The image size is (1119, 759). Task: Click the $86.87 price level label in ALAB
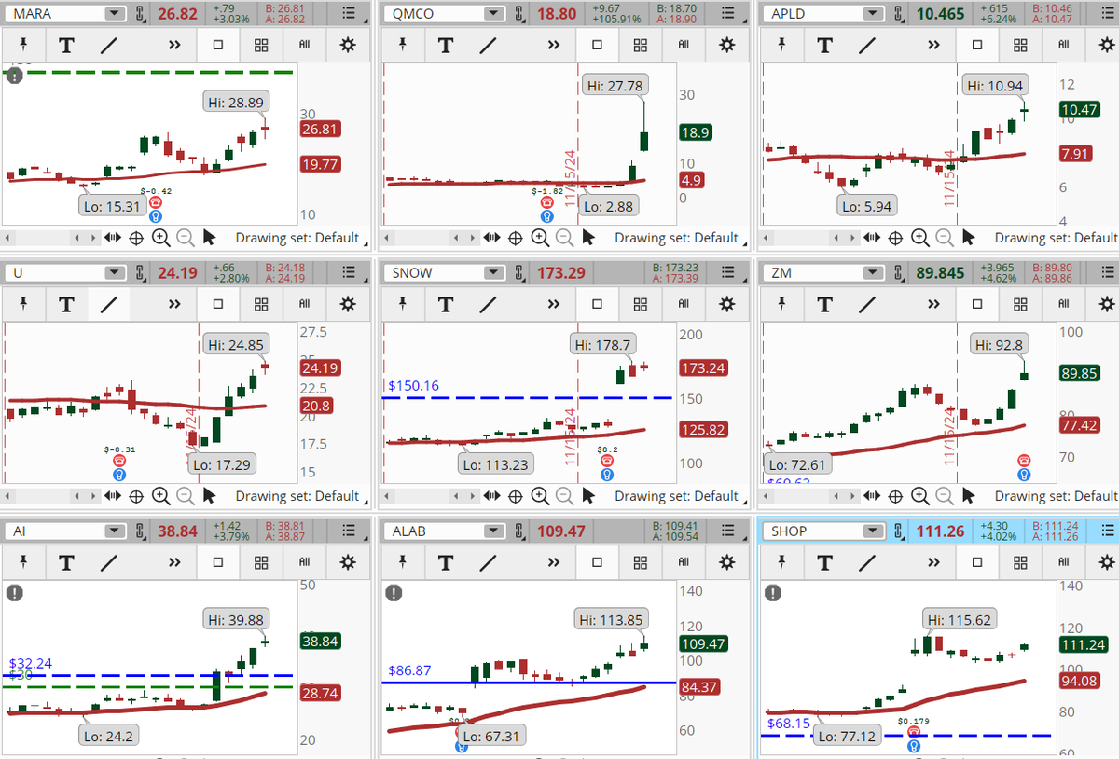click(x=409, y=669)
